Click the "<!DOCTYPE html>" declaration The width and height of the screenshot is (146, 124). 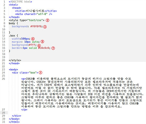(x=20, y=2)
